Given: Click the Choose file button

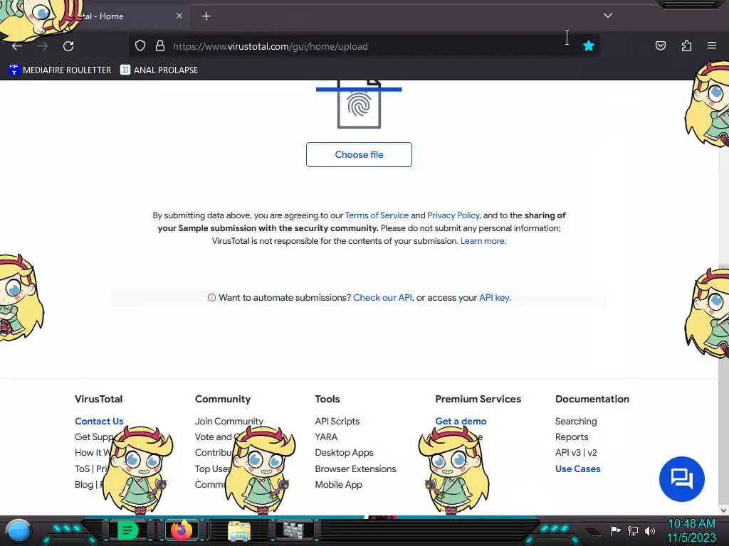Looking at the screenshot, I should pyautogui.click(x=359, y=154).
